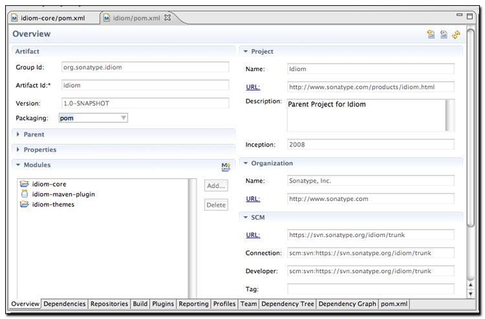Click the Show Effective POM icon

coord(444,34)
